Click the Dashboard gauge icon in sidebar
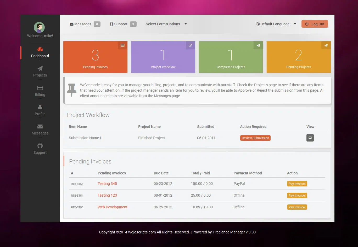The height and width of the screenshot is (247, 358). point(40,49)
